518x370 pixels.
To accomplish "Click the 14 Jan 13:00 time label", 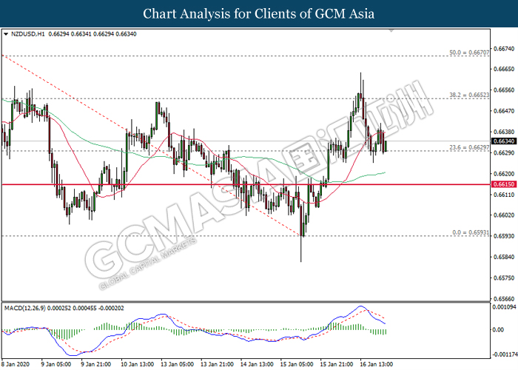I will click(257, 364).
